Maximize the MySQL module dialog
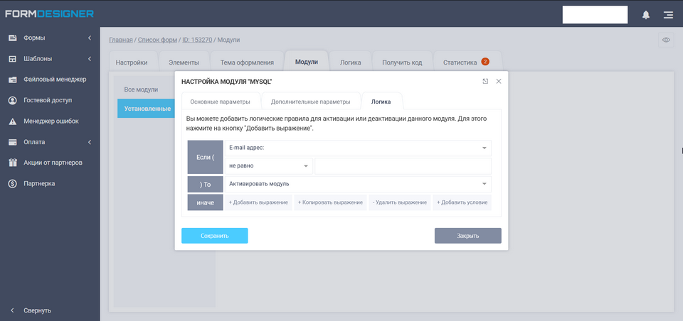The image size is (683, 321). [x=485, y=82]
